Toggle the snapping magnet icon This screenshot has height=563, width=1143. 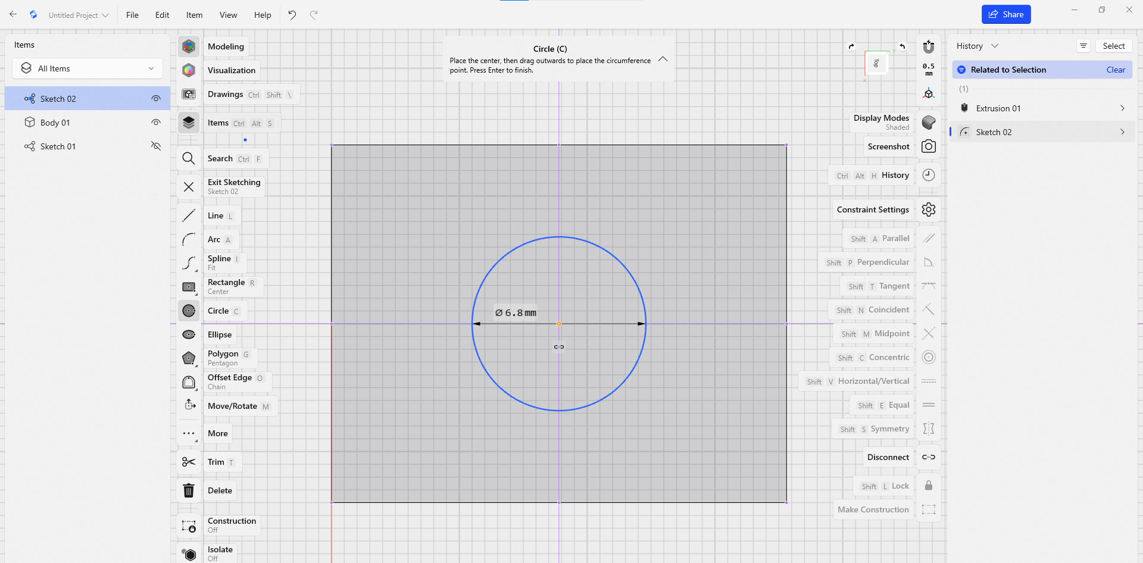click(x=929, y=46)
